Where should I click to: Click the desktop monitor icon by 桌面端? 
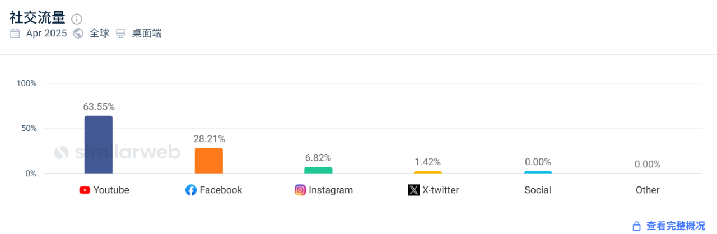pyautogui.click(x=121, y=33)
